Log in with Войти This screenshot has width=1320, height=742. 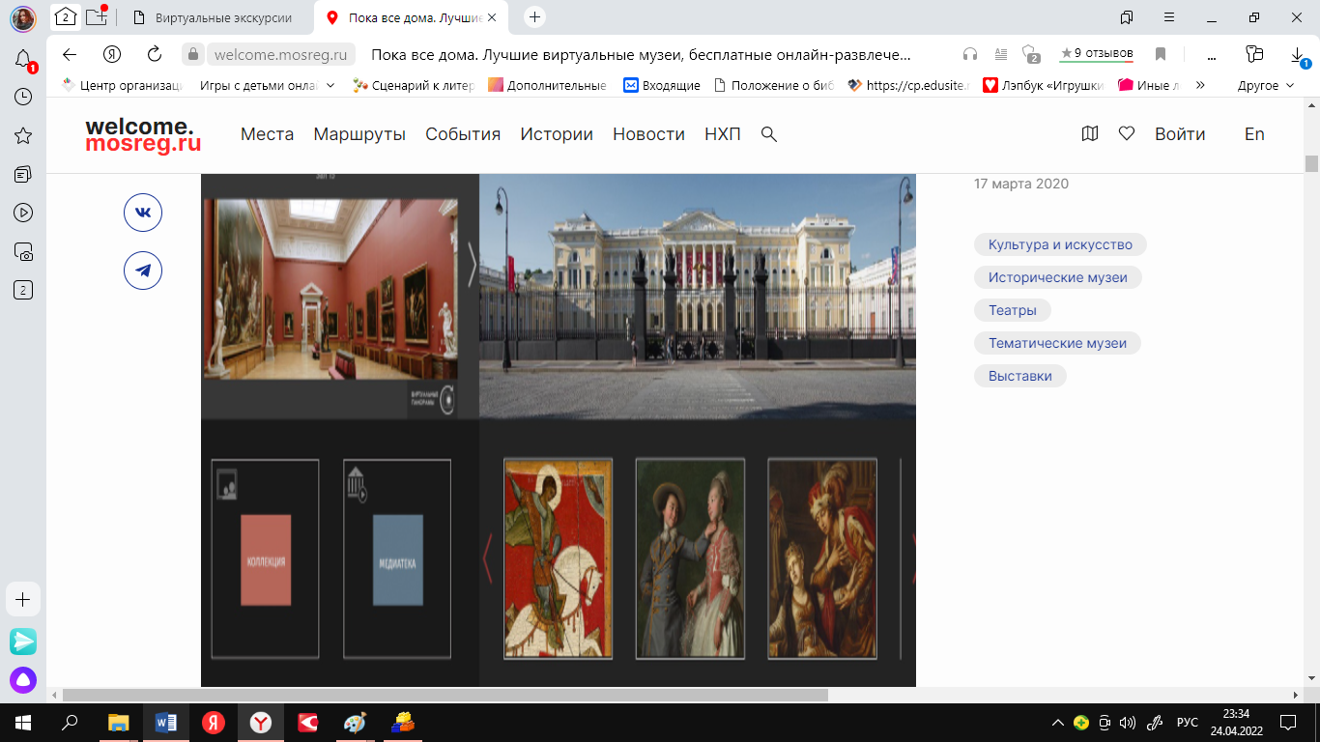(x=1180, y=134)
